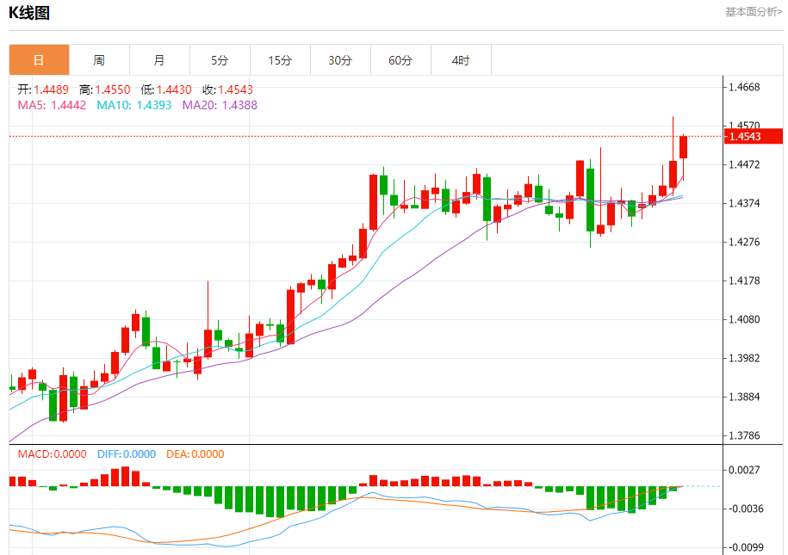
Task: Click the 1.4080 price axis label
Action: pos(744,319)
